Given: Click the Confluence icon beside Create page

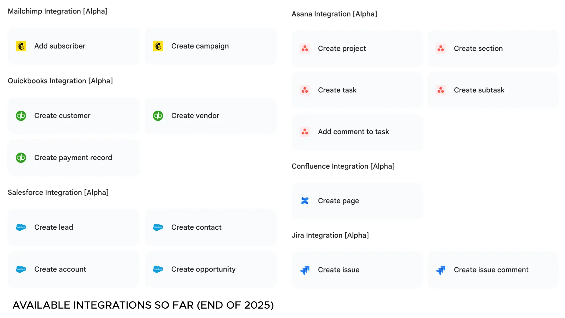Looking at the screenshot, I should coord(305,201).
